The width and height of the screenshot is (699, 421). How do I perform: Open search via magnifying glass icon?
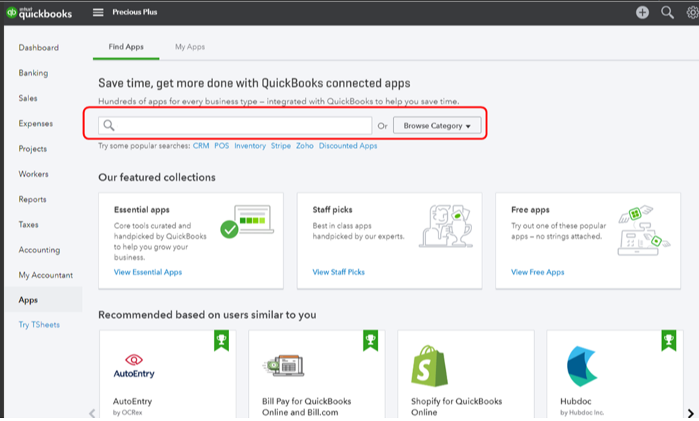[667, 12]
